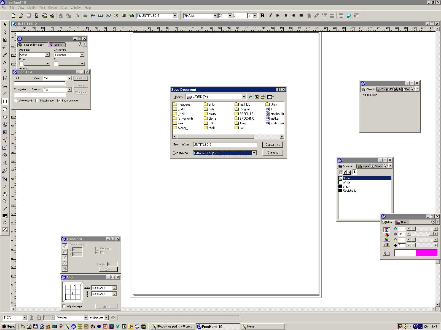This screenshot has height=330, width=441.
Task: Center align the text
Action: (x=286, y=16)
